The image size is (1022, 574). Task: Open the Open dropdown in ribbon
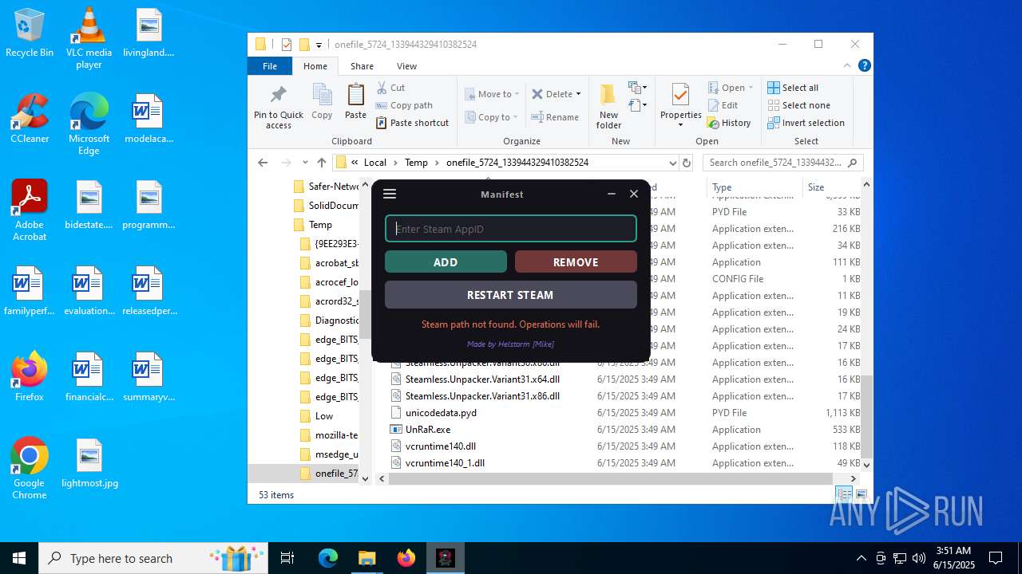coord(730,88)
